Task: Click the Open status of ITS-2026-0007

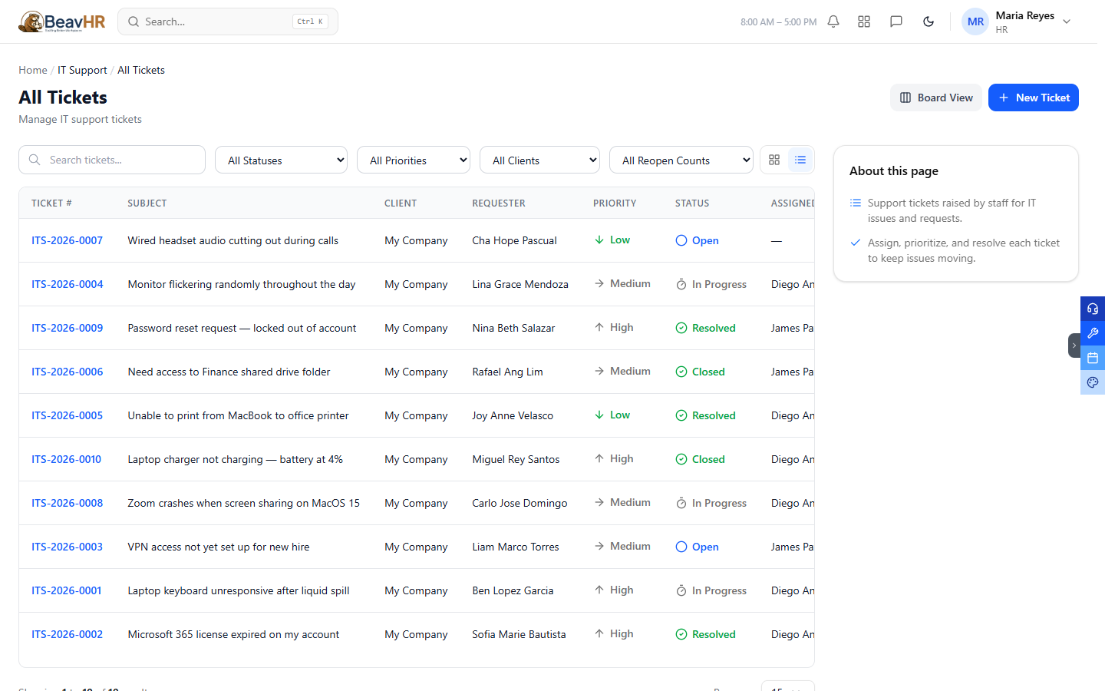Action: click(x=697, y=240)
